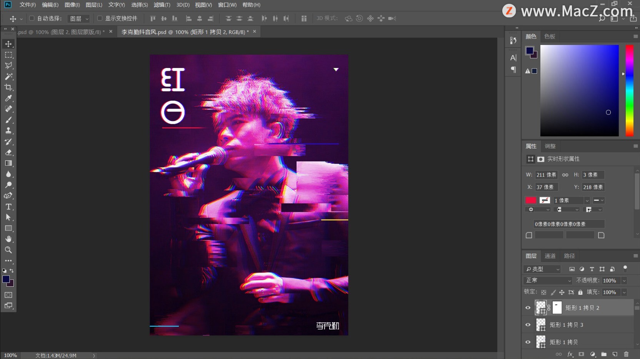Toggle Quick Mask mode
Image resolution: width=640 pixels, height=359 pixels.
click(x=8, y=295)
